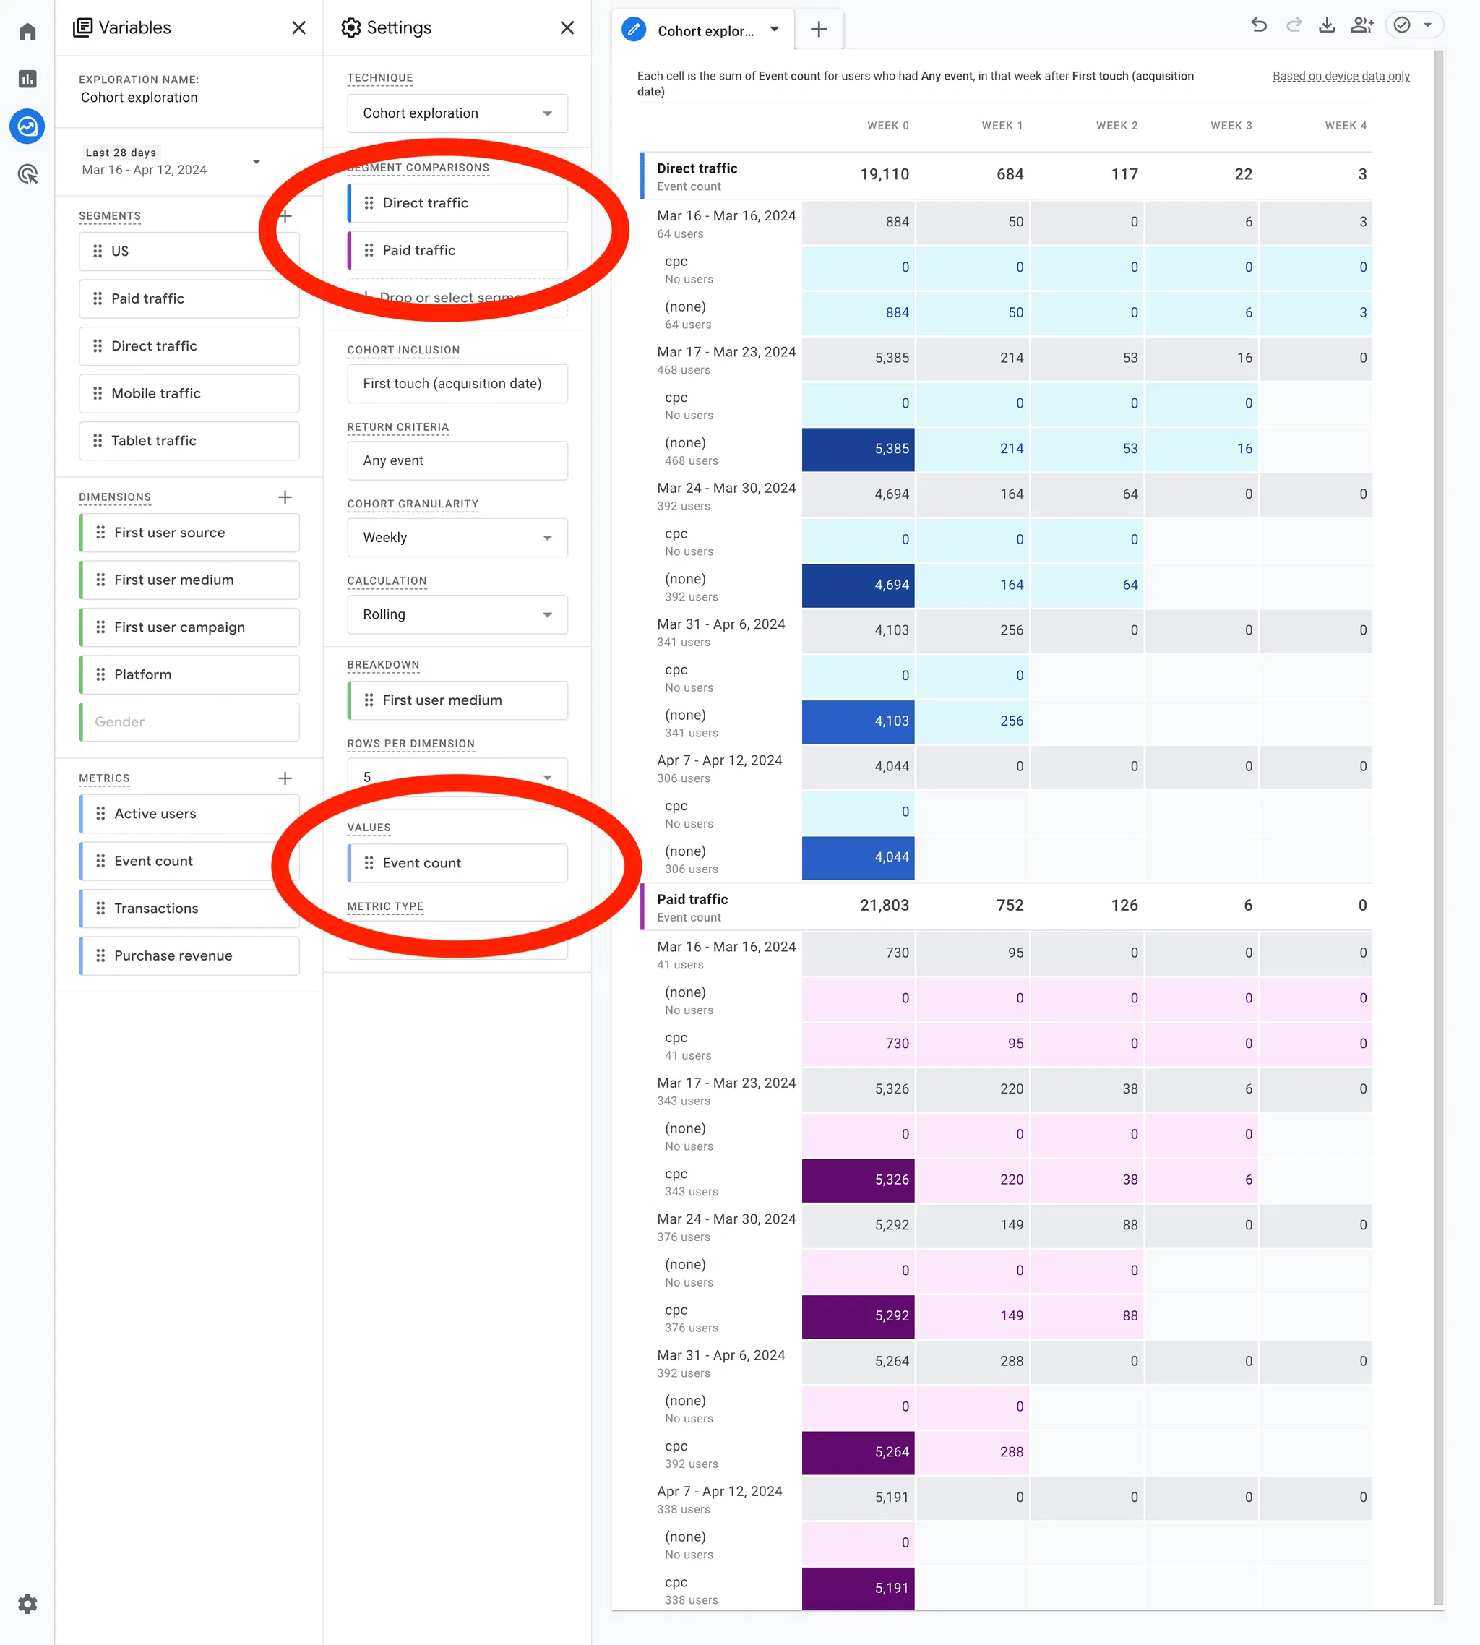The width and height of the screenshot is (1480, 1645).
Task: Open the Cohort exploration tab menu
Action: pyautogui.click(x=774, y=30)
